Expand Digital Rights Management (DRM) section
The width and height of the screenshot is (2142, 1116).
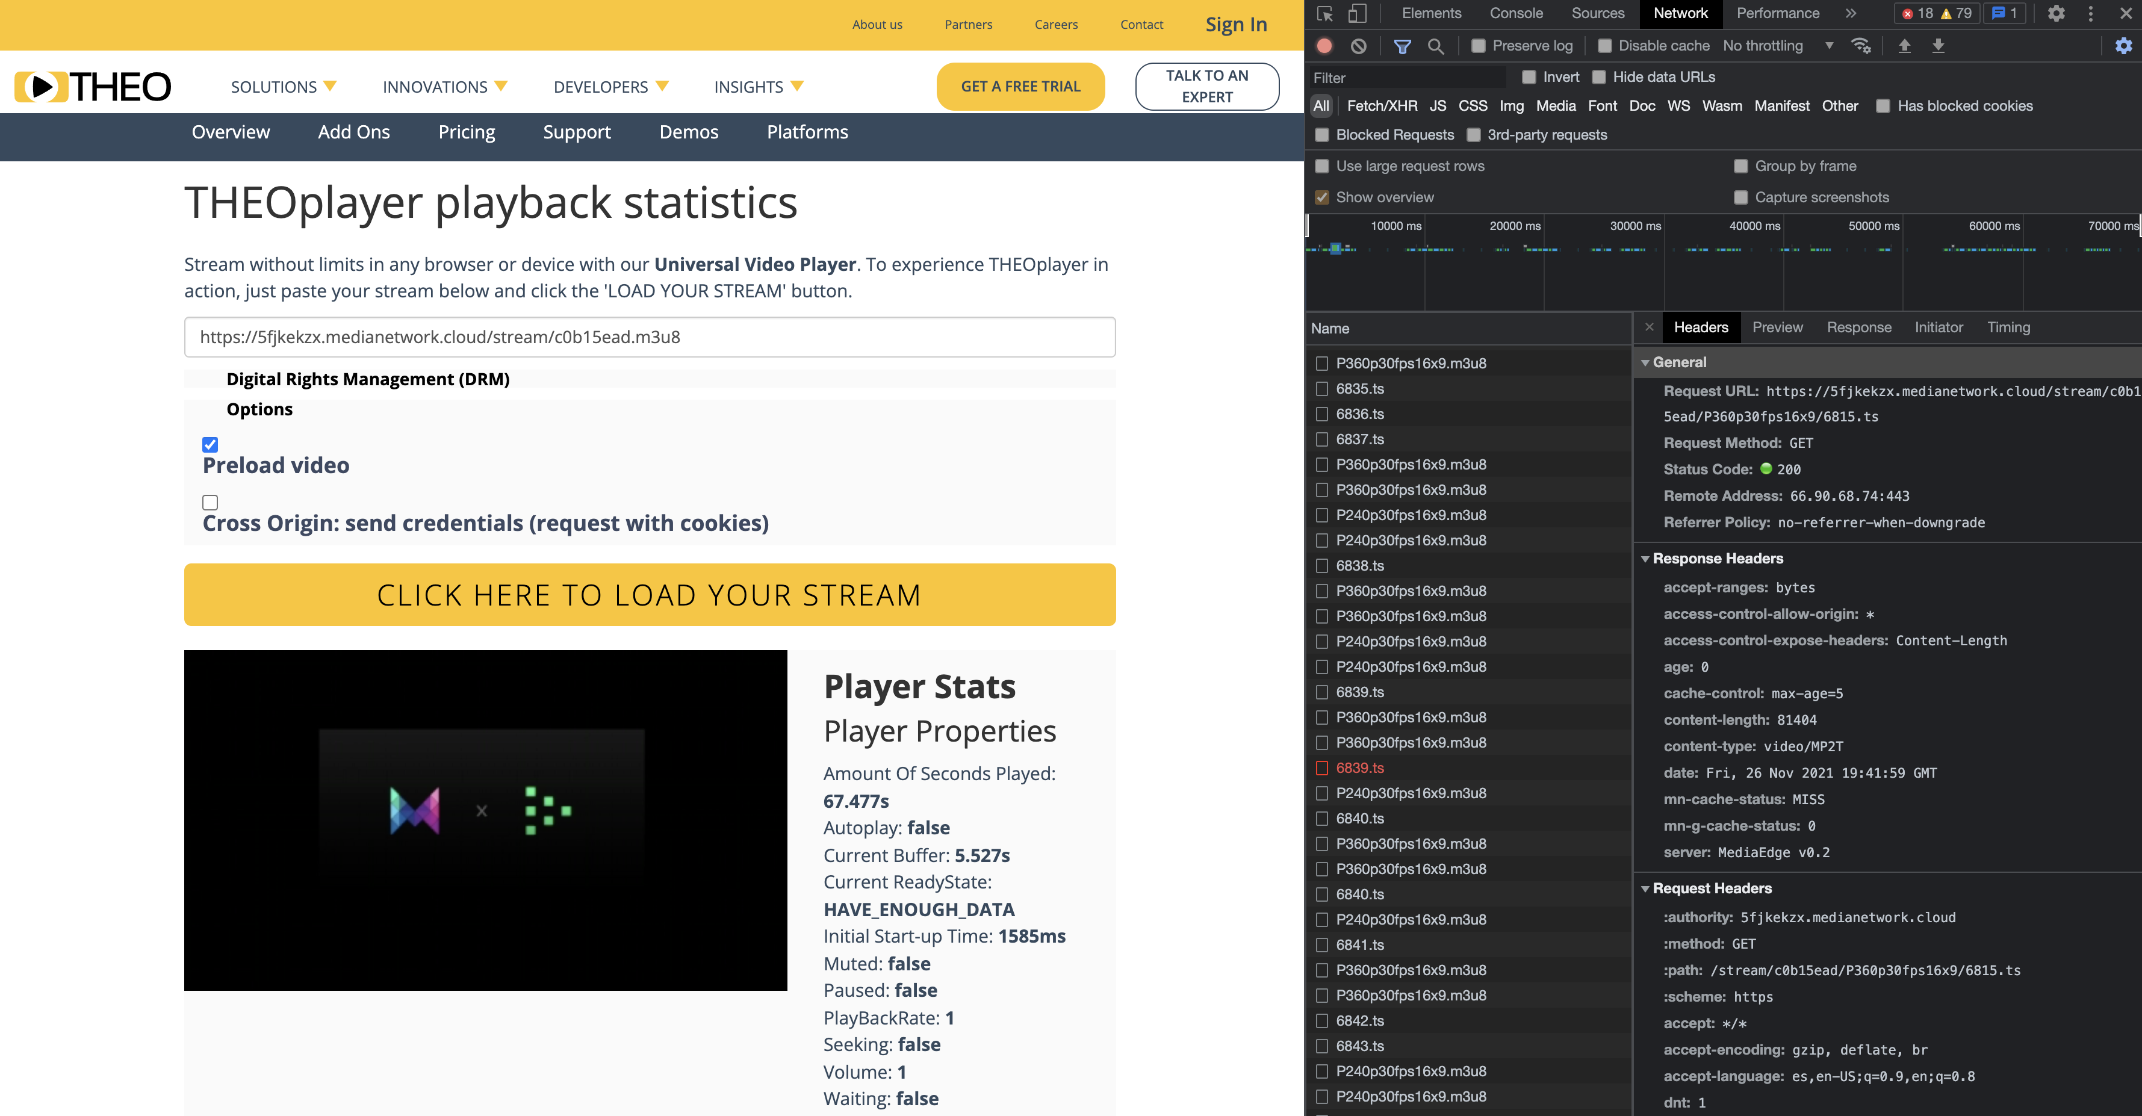coord(367,379)
